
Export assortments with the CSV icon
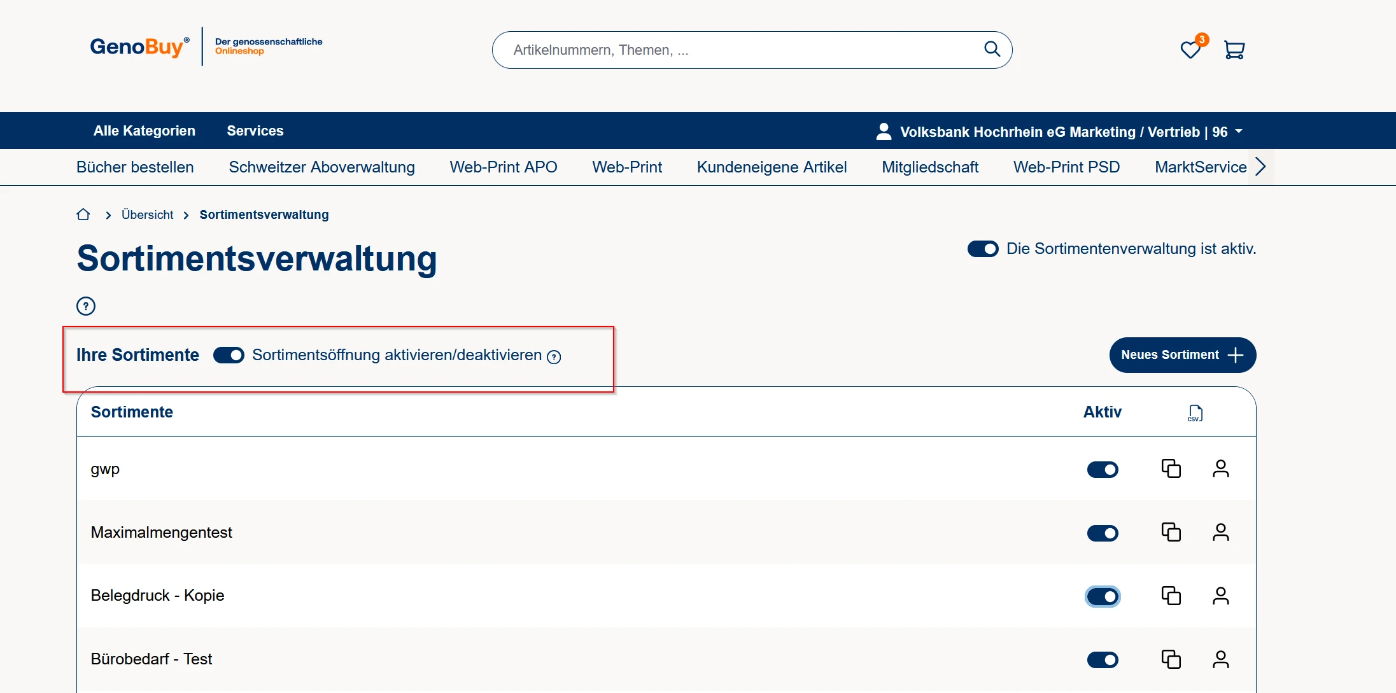tap(1195, 413)
